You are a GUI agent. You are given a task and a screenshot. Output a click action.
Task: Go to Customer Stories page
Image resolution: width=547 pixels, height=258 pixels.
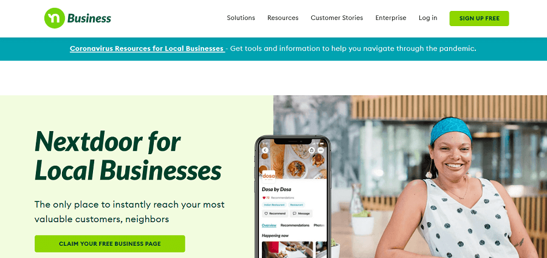click(x=337, y=18)
